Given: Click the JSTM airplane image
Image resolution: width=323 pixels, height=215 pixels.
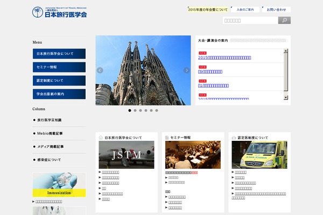Looking at the screenshot, I should point(127,155).
